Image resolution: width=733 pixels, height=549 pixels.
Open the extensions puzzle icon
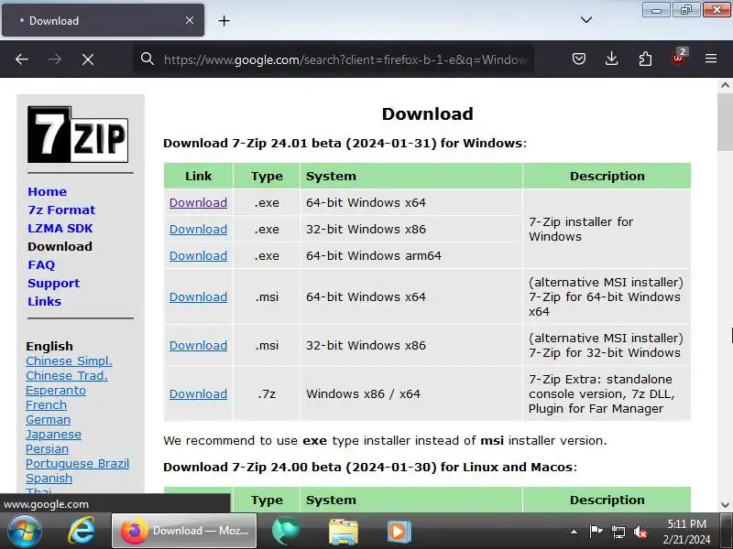tap(645, 59)
